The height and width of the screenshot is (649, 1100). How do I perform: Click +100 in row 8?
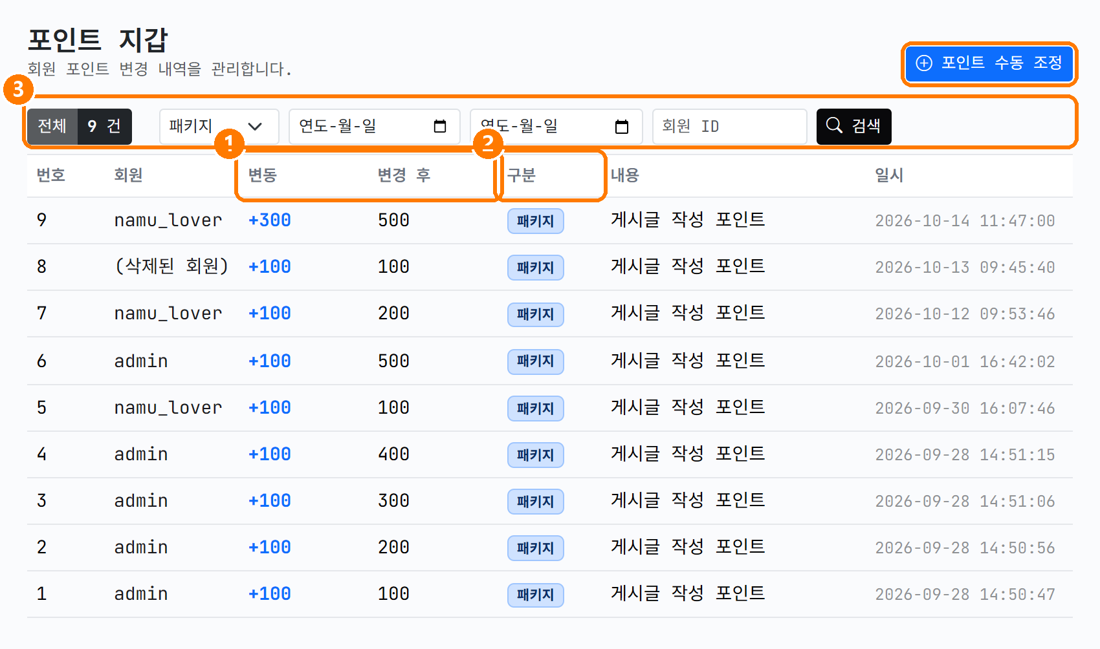coord(270,267)
